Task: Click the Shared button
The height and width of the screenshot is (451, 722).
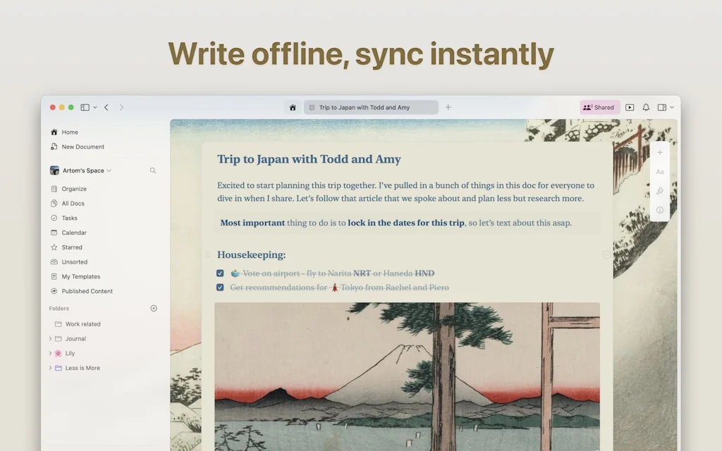Action: tap(599, 108)
